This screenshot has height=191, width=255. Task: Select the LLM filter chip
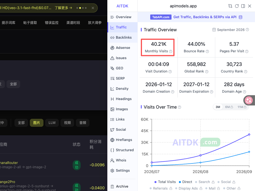click(52, 123)
